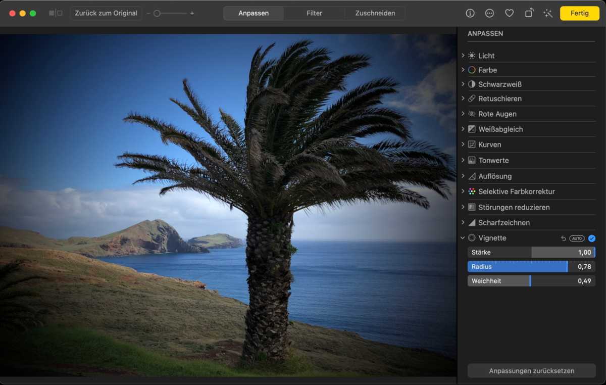Click the Weichheit slider

tap(531, 281)
